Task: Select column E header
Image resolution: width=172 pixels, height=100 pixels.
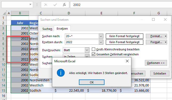Action: pos(101,13)
